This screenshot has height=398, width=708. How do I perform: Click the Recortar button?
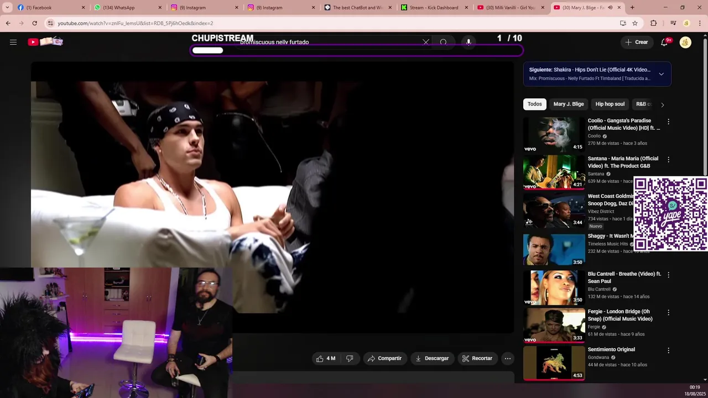click(477, 358)
